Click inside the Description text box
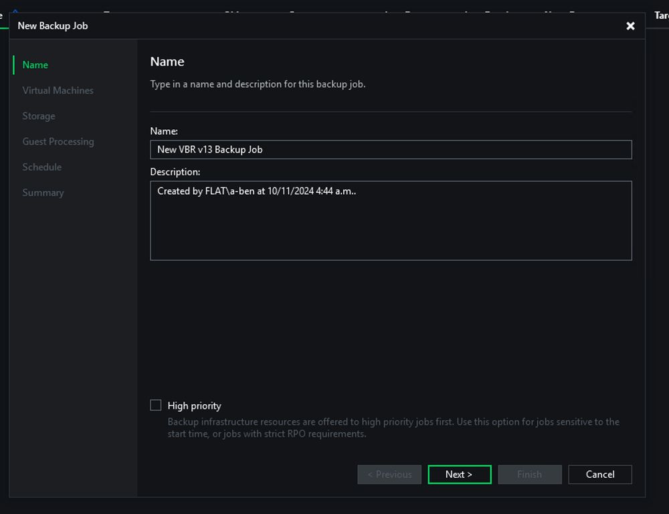This screenshot has height=514, width=669. click(391, 221)
